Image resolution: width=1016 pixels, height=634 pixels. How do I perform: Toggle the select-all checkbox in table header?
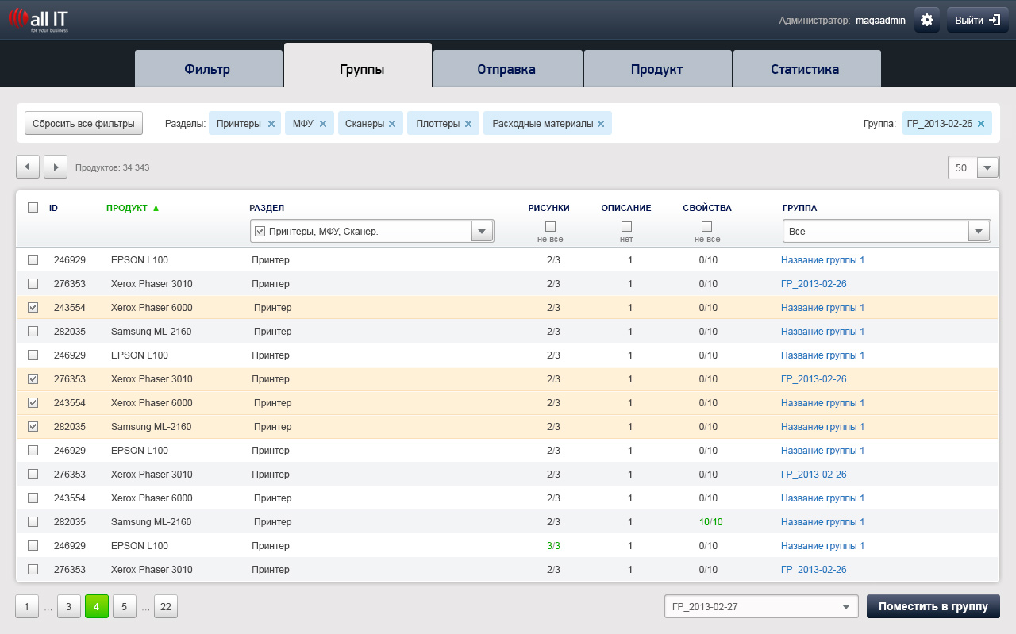click(x=33, y=208)
